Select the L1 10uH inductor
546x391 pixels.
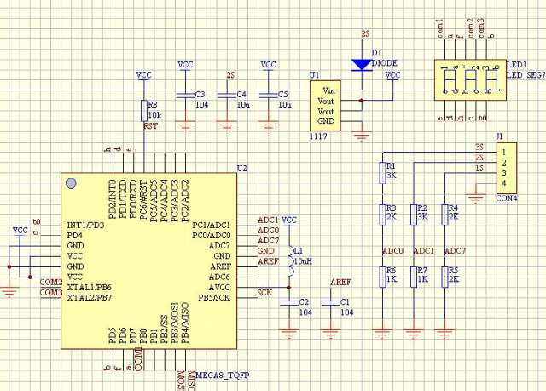(288, 261)
